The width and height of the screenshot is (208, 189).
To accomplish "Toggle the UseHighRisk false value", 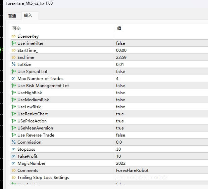I will 121,93.
